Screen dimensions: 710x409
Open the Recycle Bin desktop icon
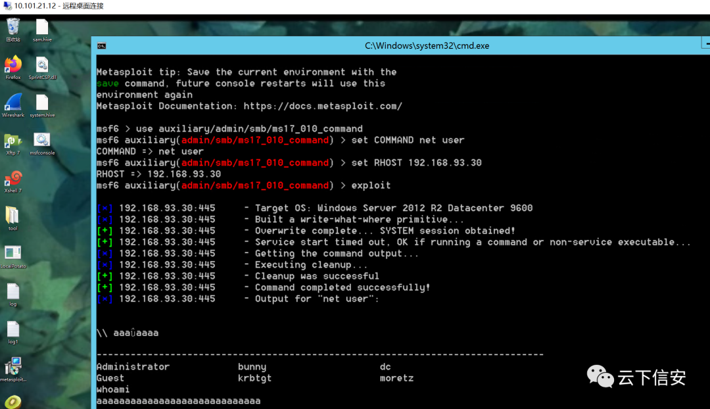tap(12, 30)
